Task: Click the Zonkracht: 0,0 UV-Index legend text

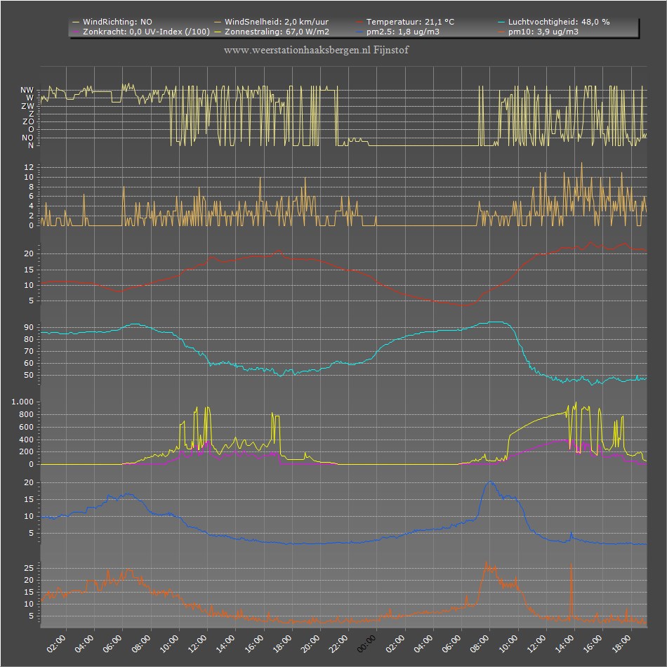Action: point(146,32)
